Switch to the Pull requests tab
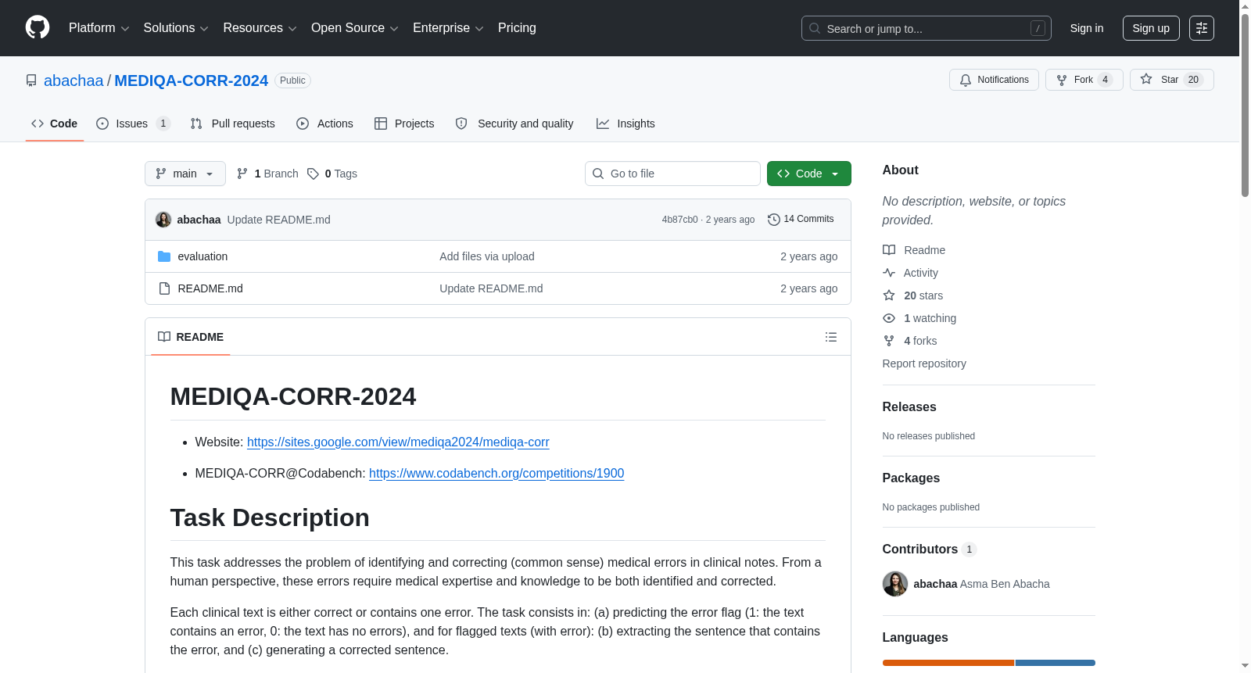 click(233, 124)
